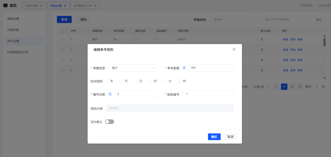Close the 新增购货订单 tab via X icon
This screenshot has width=331, height=157.
(x=95, y=5)
